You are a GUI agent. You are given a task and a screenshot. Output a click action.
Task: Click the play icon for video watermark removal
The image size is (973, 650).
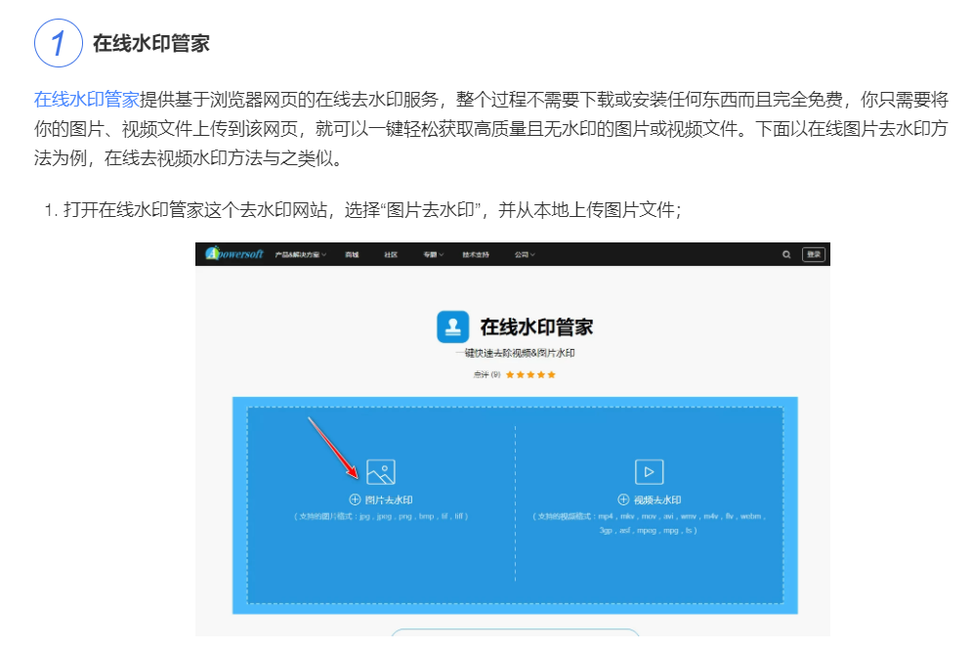click(x=649, y=472)
